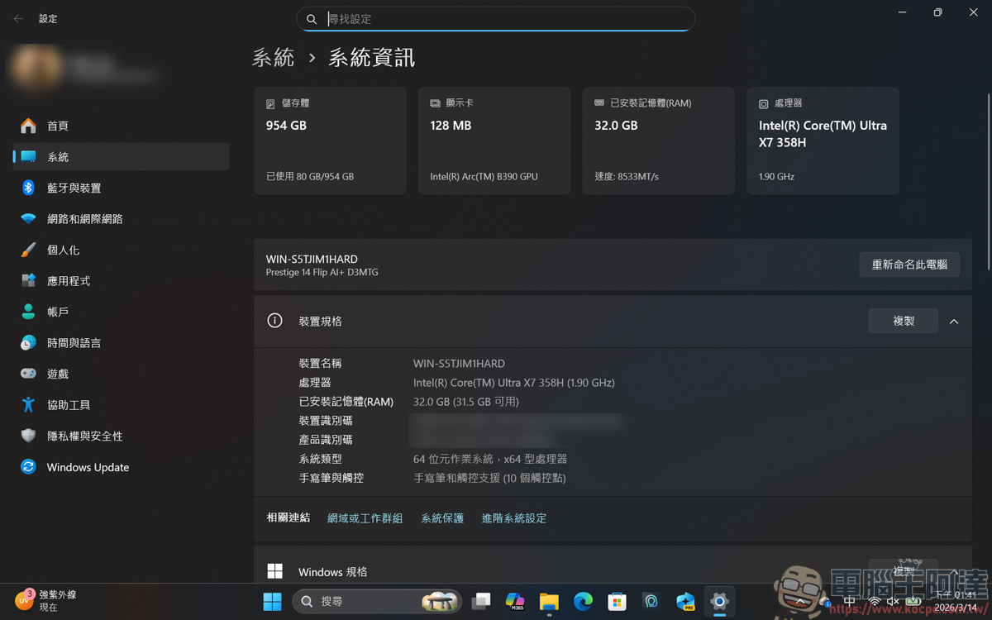Click the Start button
The image size is (992, 620).
click(x=273, y=602)
